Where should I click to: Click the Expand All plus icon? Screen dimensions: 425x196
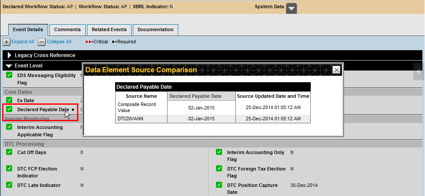[6, 42]
